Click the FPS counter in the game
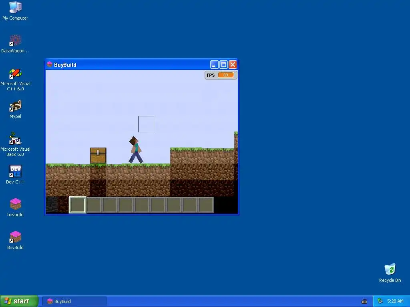410x307 pixels. 221,75
